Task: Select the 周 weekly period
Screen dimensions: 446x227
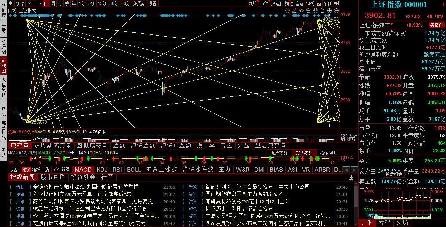Action: click(x=53, y=3)
